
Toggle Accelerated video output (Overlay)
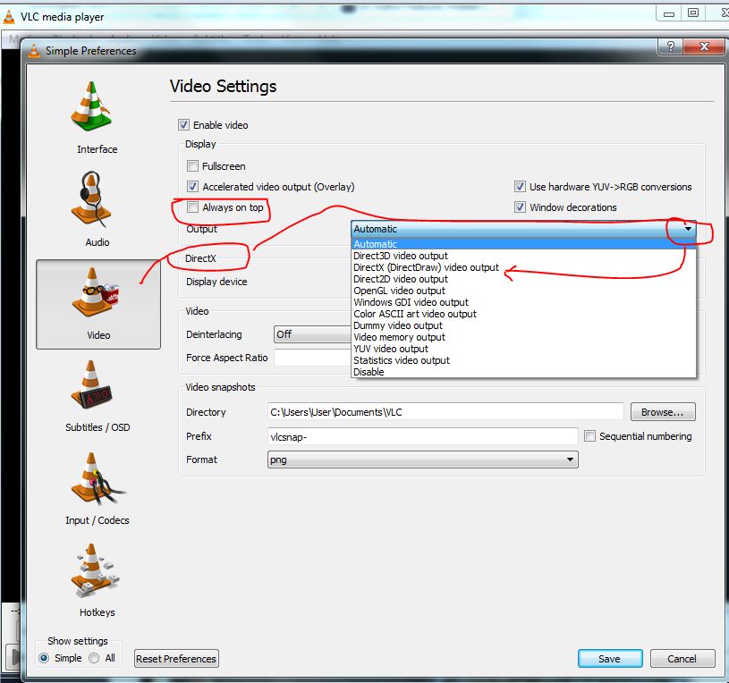pyautogui.click(x=192, y=187)
